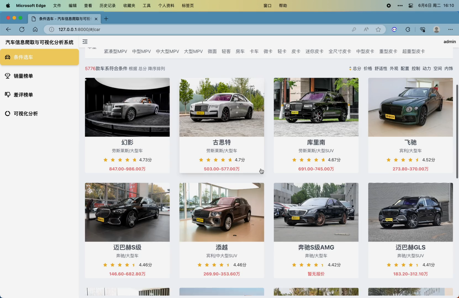
Task: Click the screen recording indicator in menu bar
Action: tap(389, 6)
